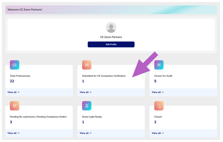Click the Closed document icon
The width and height of the screenshot is (223, 142).
159,106
